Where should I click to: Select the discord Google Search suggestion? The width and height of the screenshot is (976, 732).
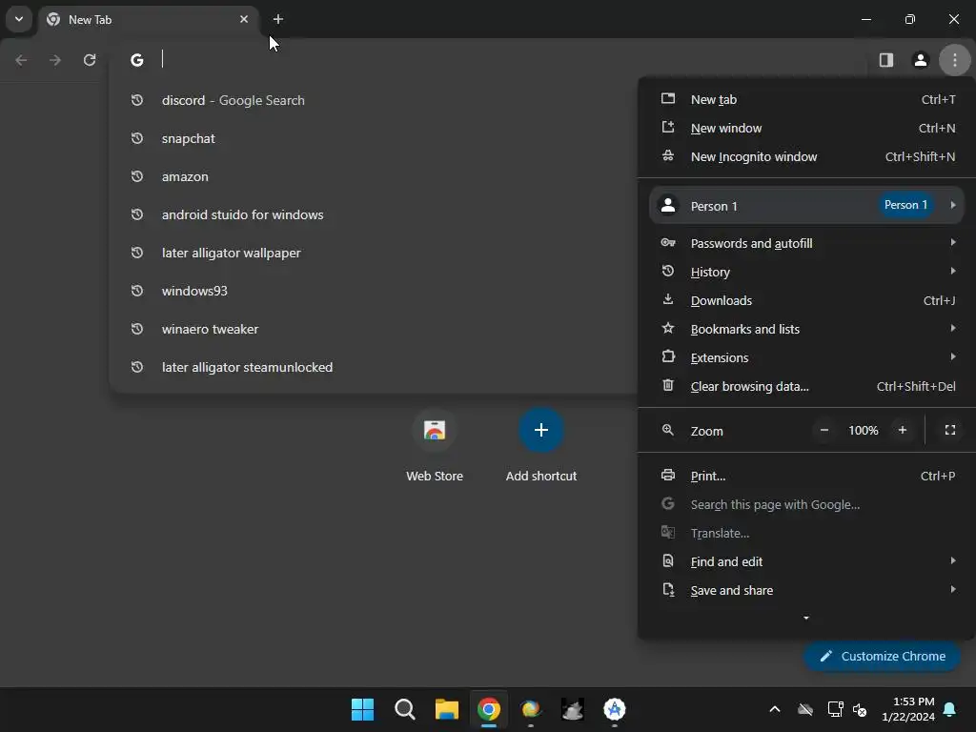point(374,100)
